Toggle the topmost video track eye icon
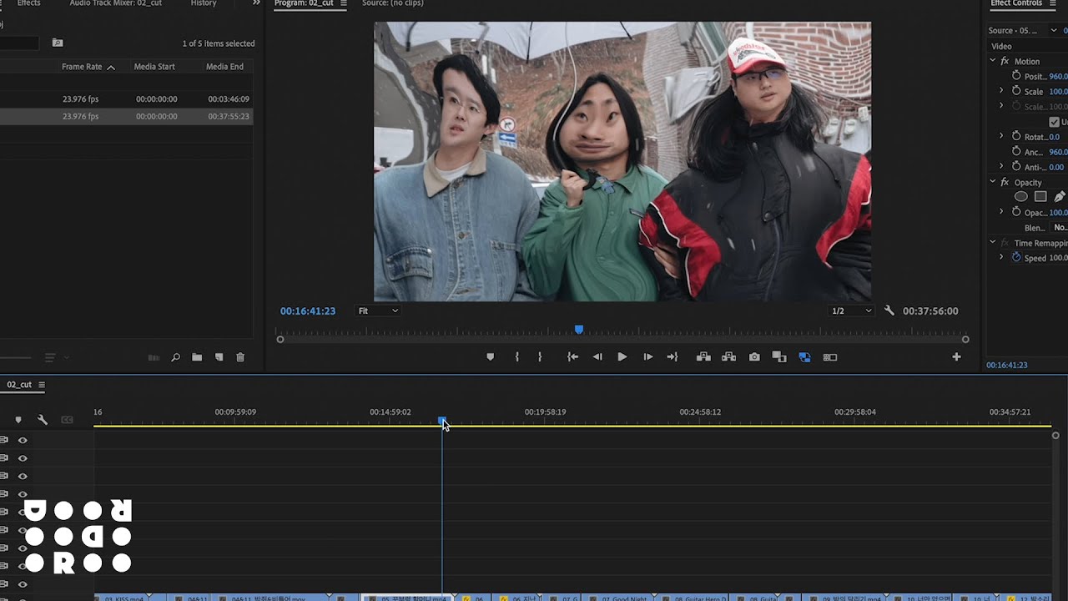Image resolution: width=1068 pixels, height=601 pixels. tap(23, 440)
